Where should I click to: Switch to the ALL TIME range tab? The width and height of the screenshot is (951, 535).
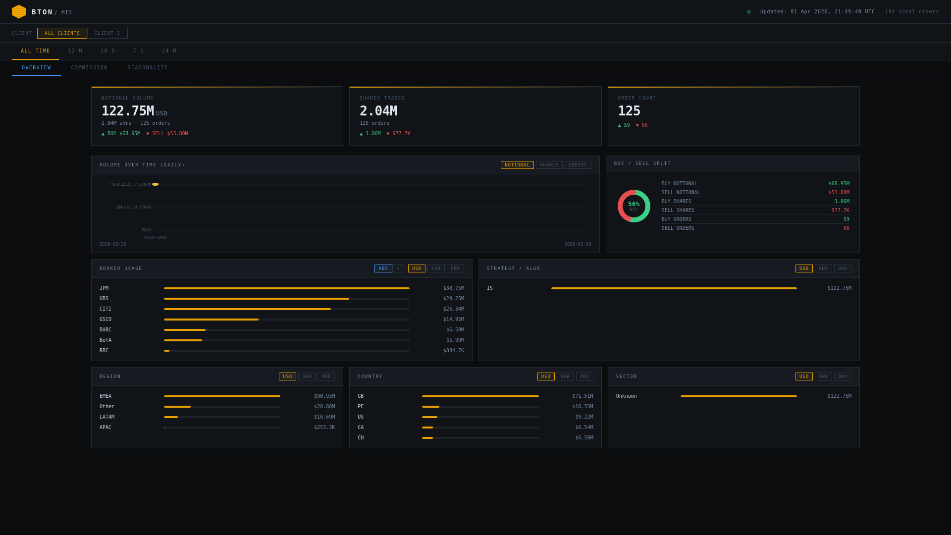click(36, 51)
